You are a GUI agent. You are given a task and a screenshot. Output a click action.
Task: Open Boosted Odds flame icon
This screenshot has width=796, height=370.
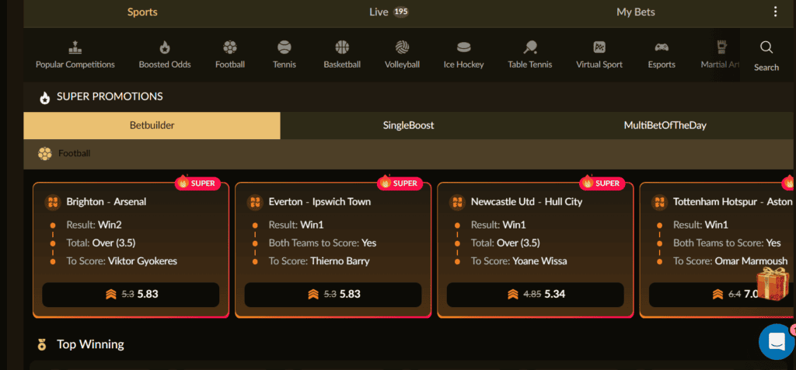[165, 47]
